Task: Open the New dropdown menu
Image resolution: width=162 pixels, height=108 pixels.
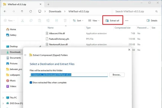Action: click(9, 21)
